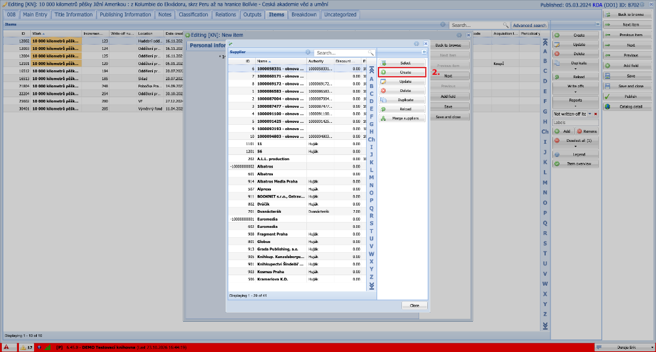The width and height of the screenshot is (656, 352).
Task: Open Deselect all (1) dropdown
Action: [576, 143]
